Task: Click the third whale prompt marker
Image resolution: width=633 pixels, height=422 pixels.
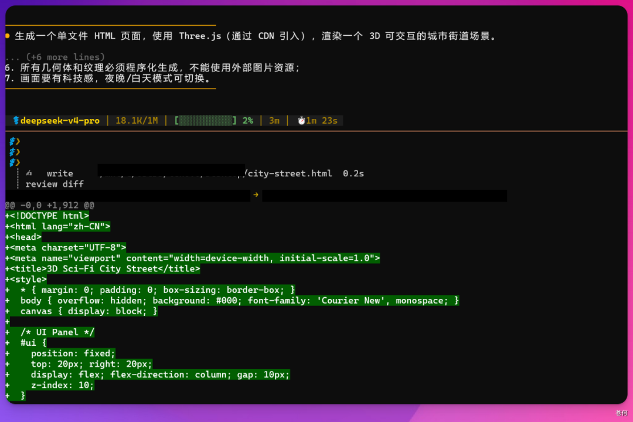Action: [x=14, y=162]
